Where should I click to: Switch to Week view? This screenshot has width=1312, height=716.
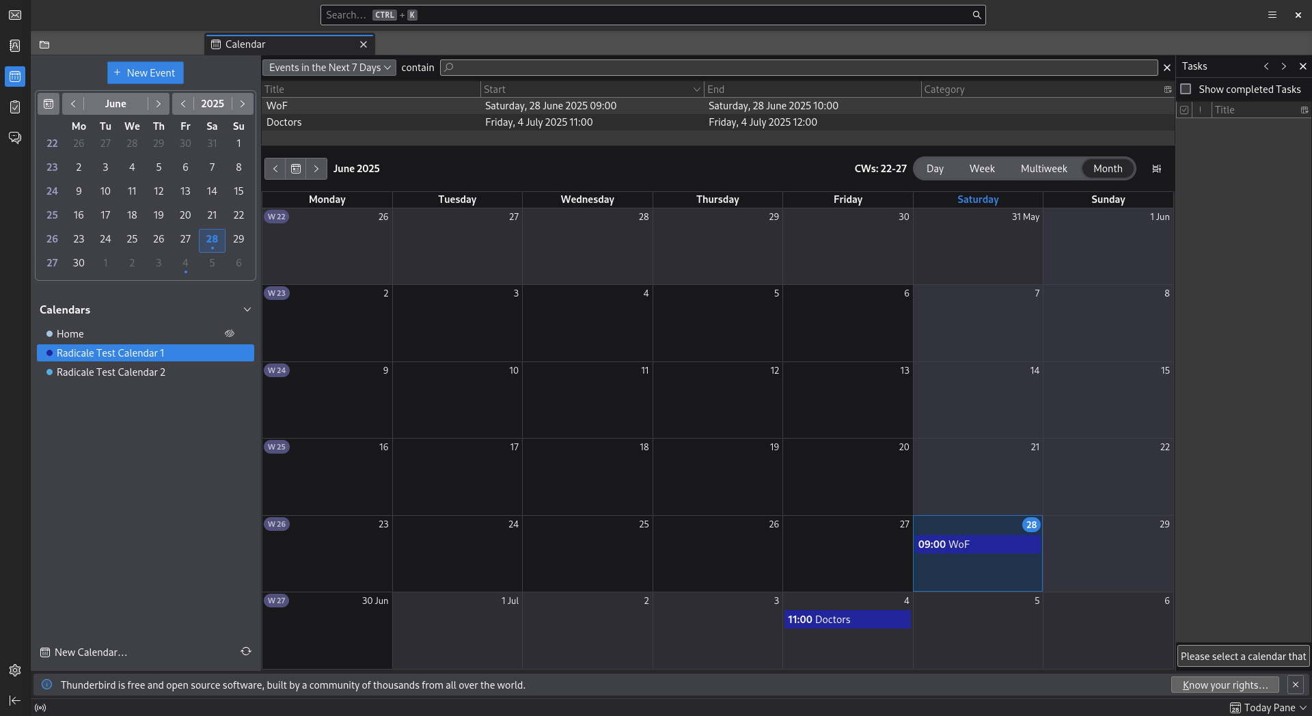982,169
